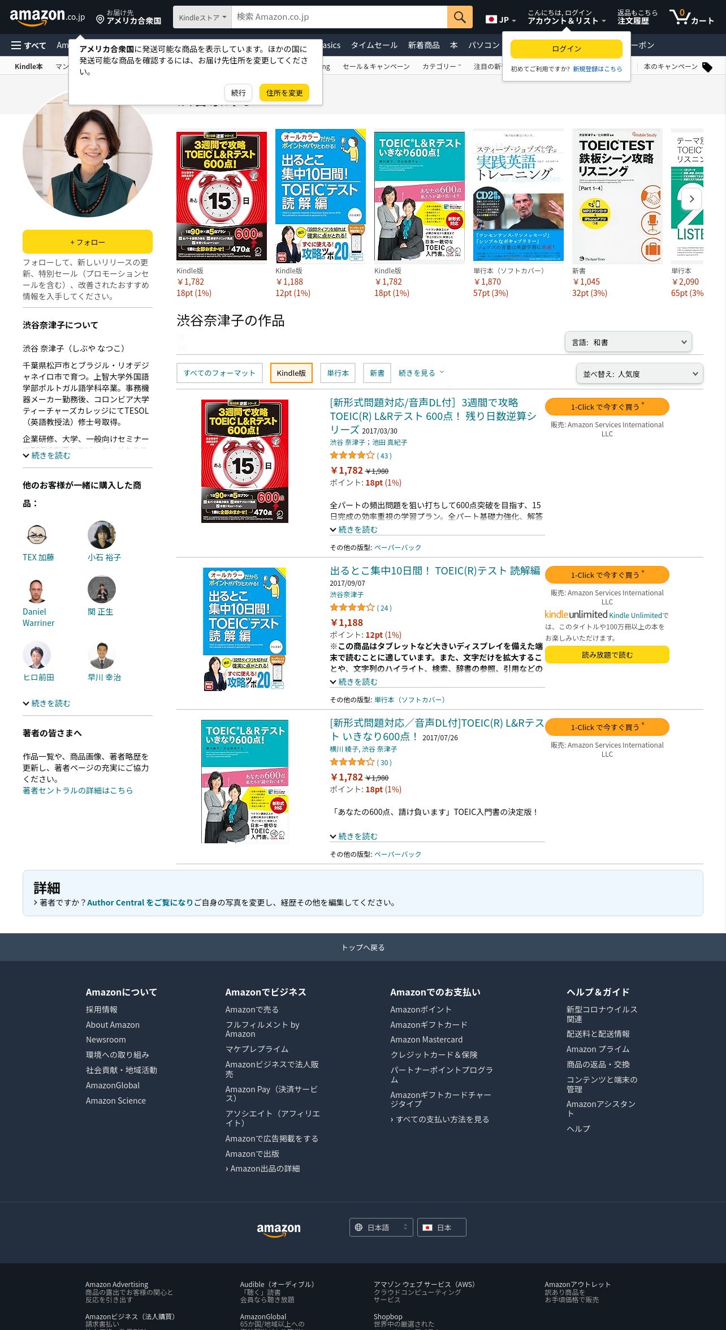
Task: Click the + フォロー button
Action: [x=88, y=242]
